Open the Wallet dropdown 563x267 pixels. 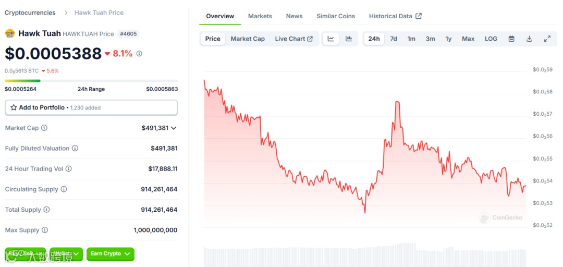click(66, 254)
